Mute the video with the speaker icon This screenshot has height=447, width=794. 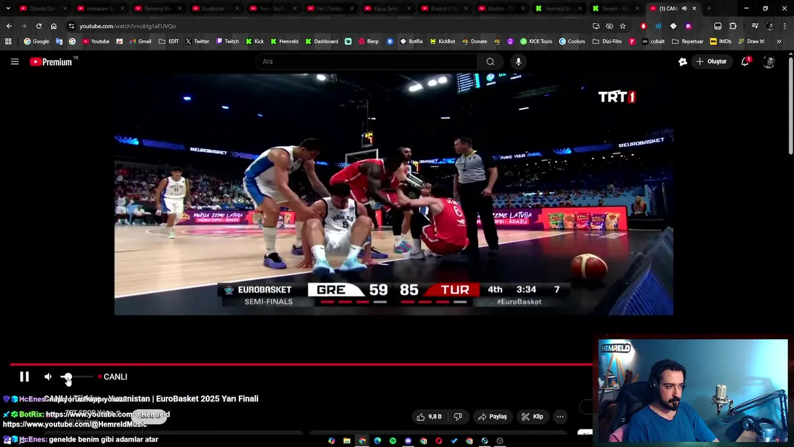[x=48, y=377]
